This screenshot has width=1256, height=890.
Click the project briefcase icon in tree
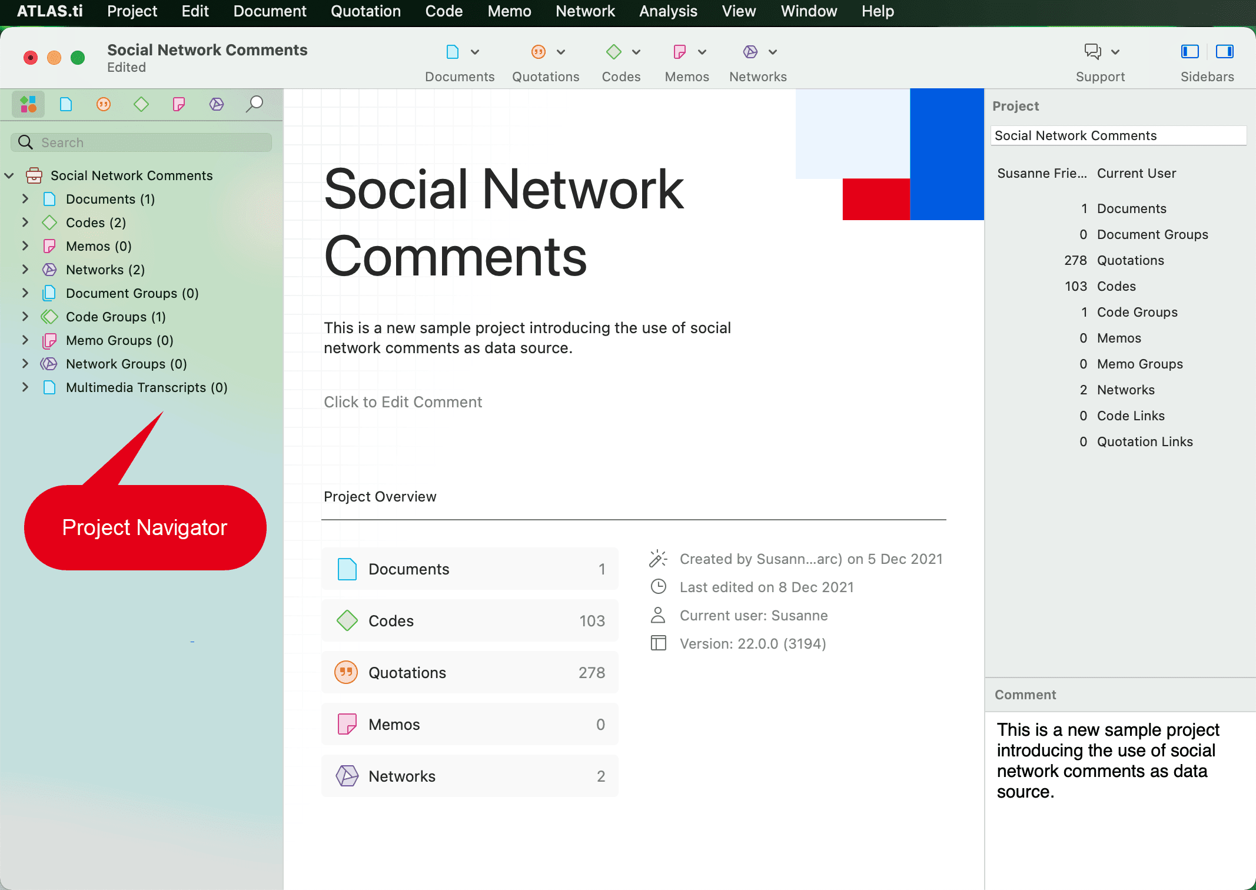point(34,175)
